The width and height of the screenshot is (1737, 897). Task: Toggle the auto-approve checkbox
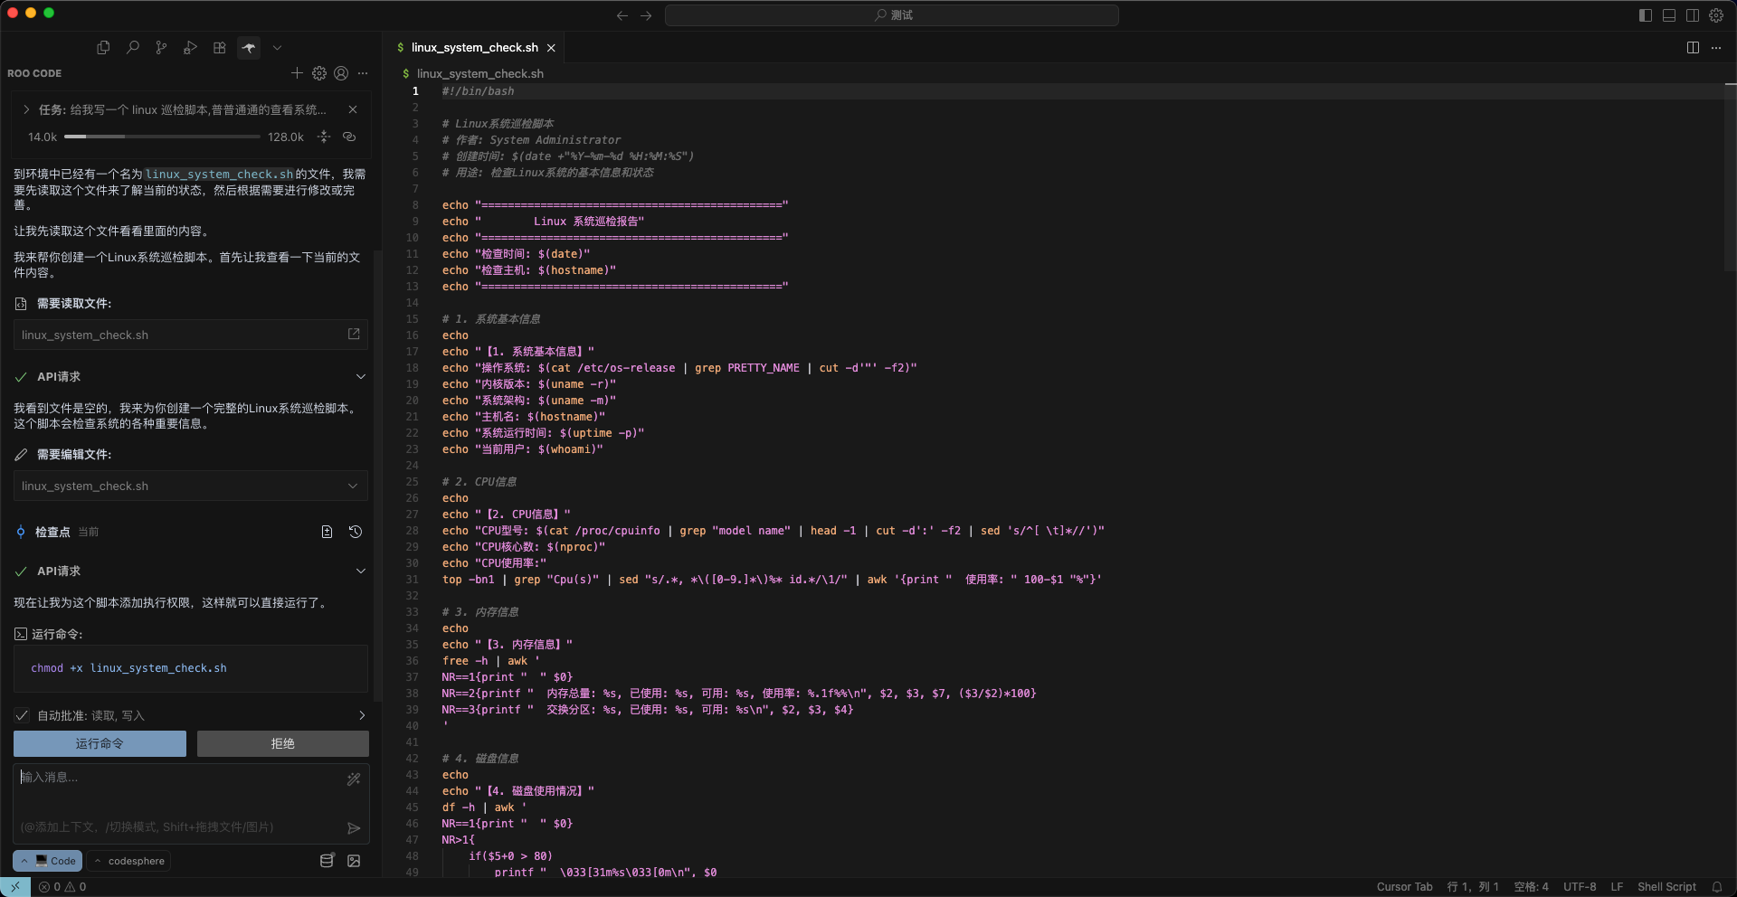(x=23, y=715)
